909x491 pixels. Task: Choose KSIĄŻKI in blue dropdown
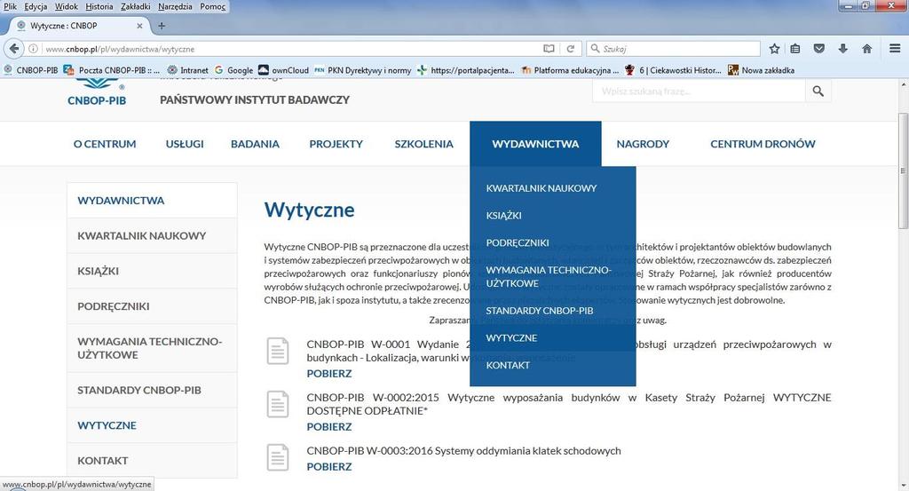(504, 215)
